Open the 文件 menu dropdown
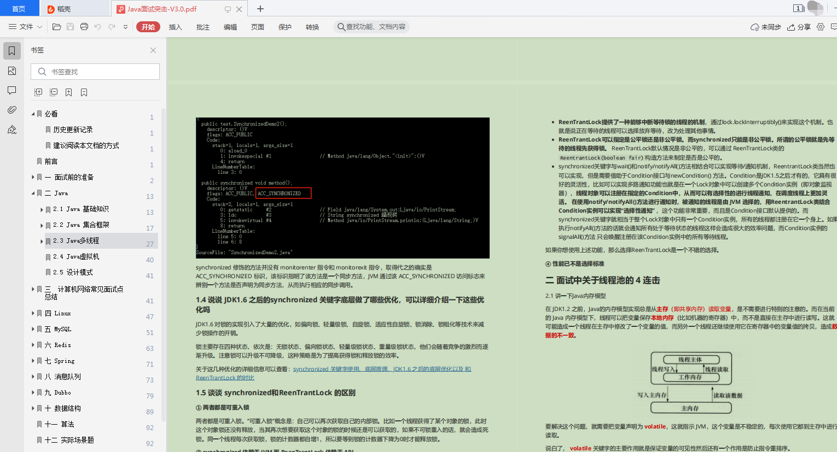Screen dimensions: 837x452 [26, 26]
